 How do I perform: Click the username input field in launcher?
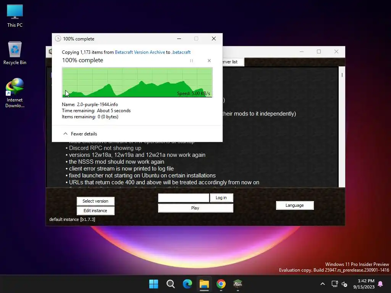click(184, 198)
